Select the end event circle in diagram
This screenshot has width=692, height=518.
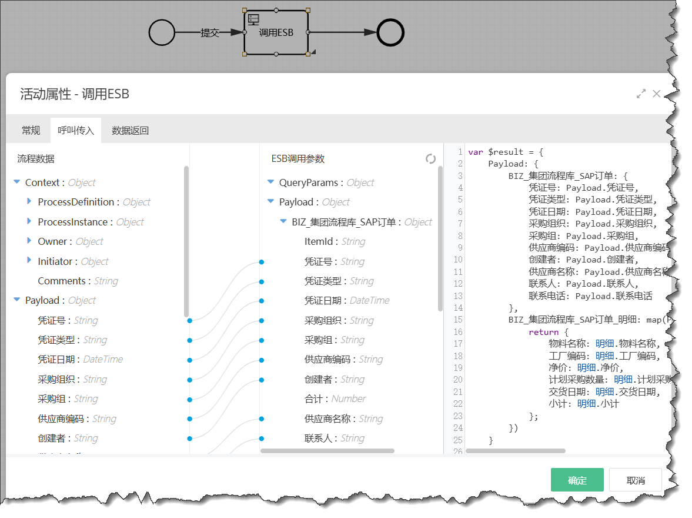390,32
